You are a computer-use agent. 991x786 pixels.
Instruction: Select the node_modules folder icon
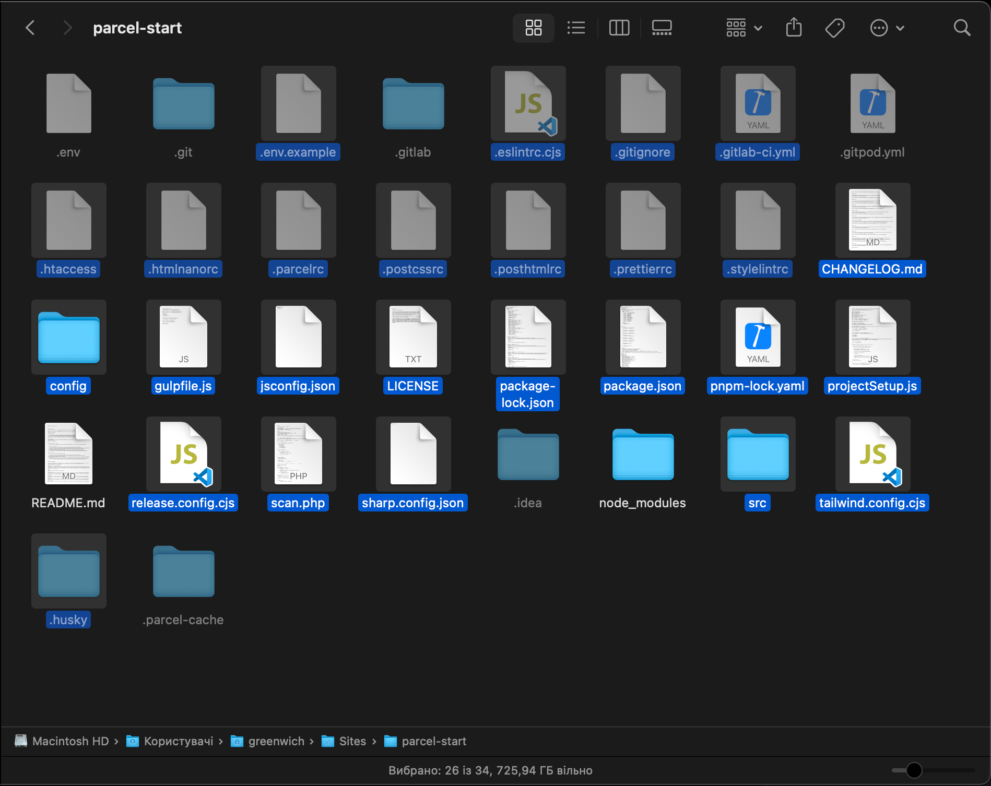(643, 454)
